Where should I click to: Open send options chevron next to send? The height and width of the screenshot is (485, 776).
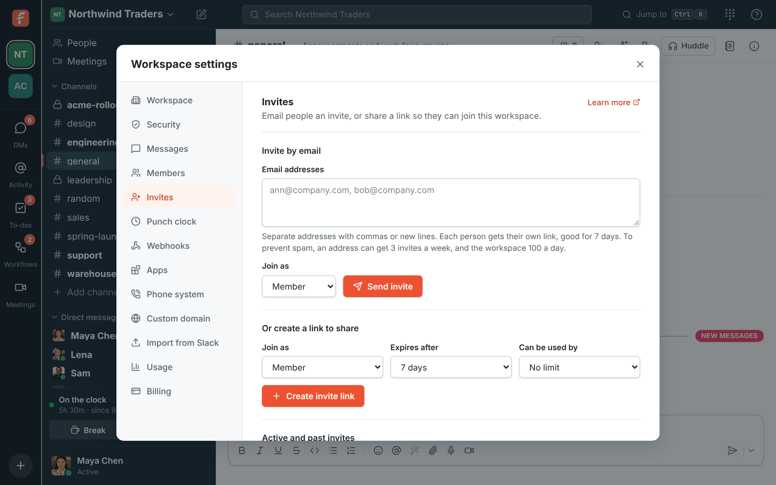(751, 451)
